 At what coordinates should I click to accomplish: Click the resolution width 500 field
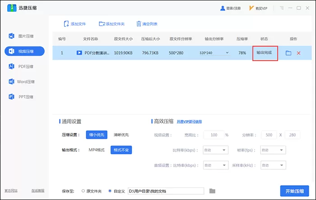pos(269,135)
